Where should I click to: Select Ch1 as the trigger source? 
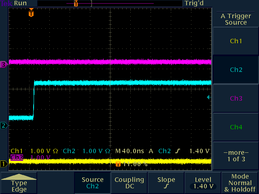[236, 41]
